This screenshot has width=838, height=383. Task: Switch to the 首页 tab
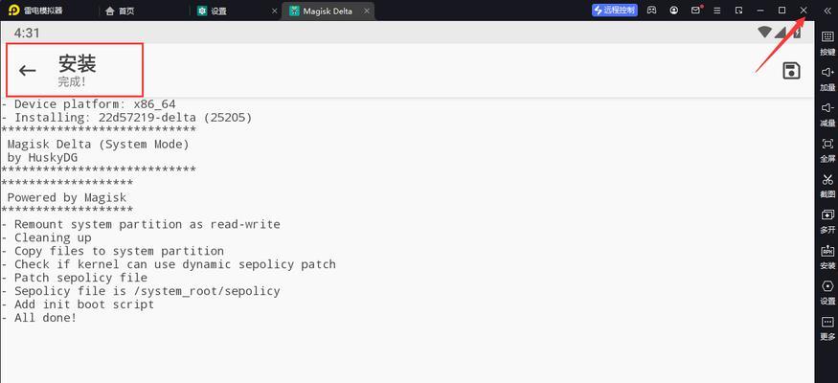click(121, 11)
